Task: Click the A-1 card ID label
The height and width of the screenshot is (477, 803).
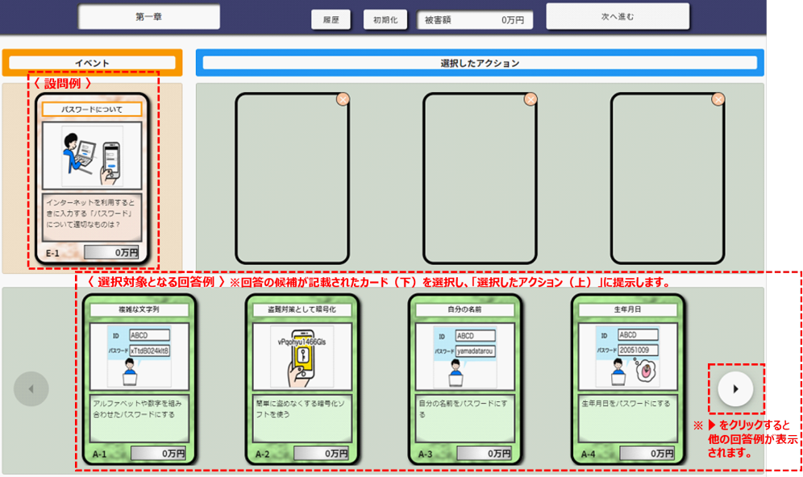Action: [x=99, y=454]
